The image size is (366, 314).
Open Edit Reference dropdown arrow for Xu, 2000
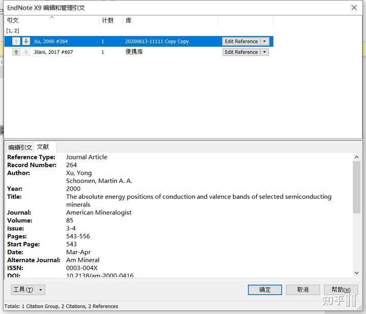[265, 41]
